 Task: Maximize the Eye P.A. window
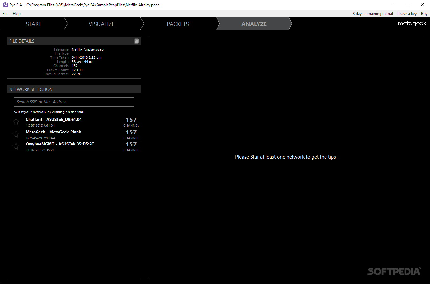(x=408, y=5)
